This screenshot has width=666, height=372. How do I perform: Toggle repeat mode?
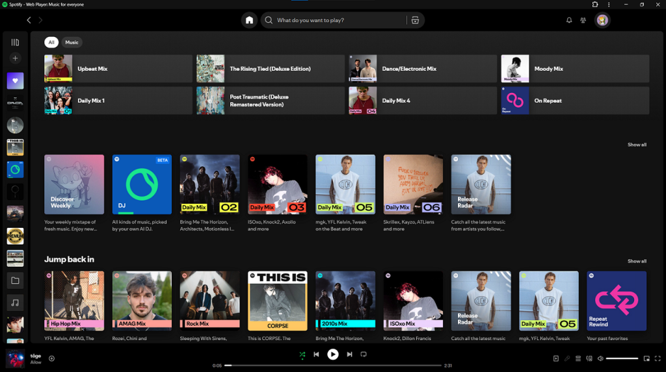pyautogui.click(x=364, y=354)
